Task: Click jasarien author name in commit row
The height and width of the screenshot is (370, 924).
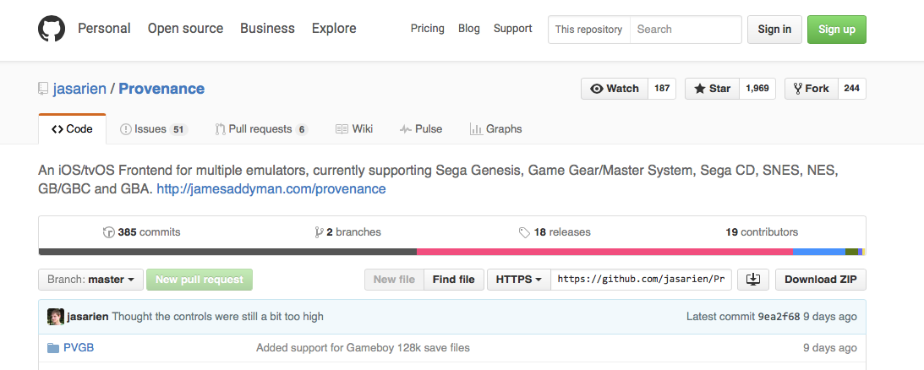Action: (x=88, y=317)
